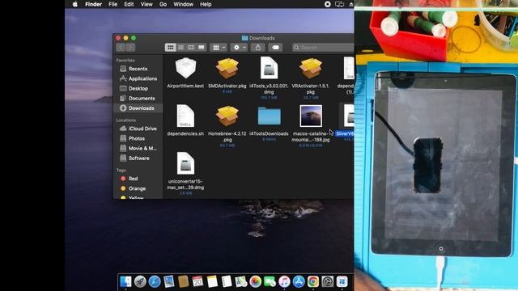The height and width of the screenshot is (291, 518).
Task: Select the VRActivator-1.5.1.pkg package icon
Action: (311, 68)
